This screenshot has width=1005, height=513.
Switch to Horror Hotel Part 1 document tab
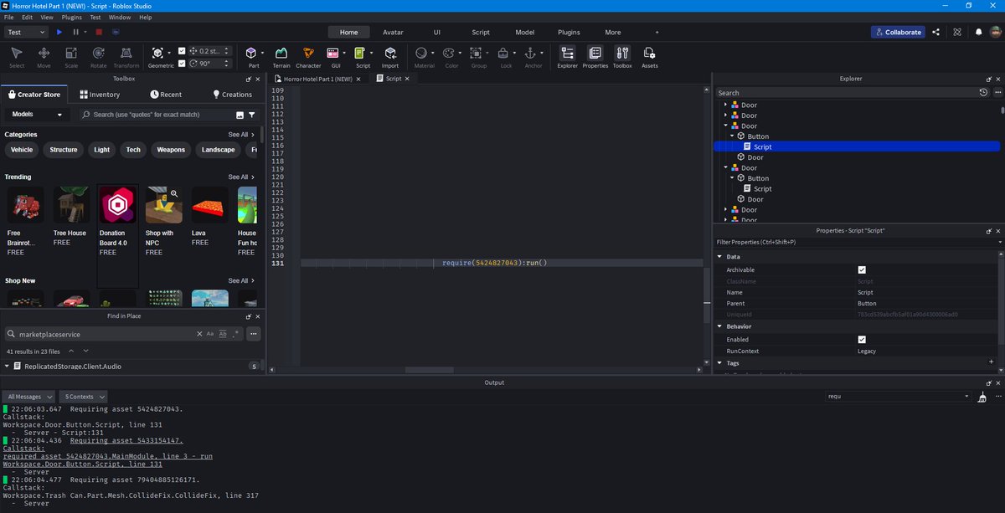pyautogui.click(x=319, y=78)
